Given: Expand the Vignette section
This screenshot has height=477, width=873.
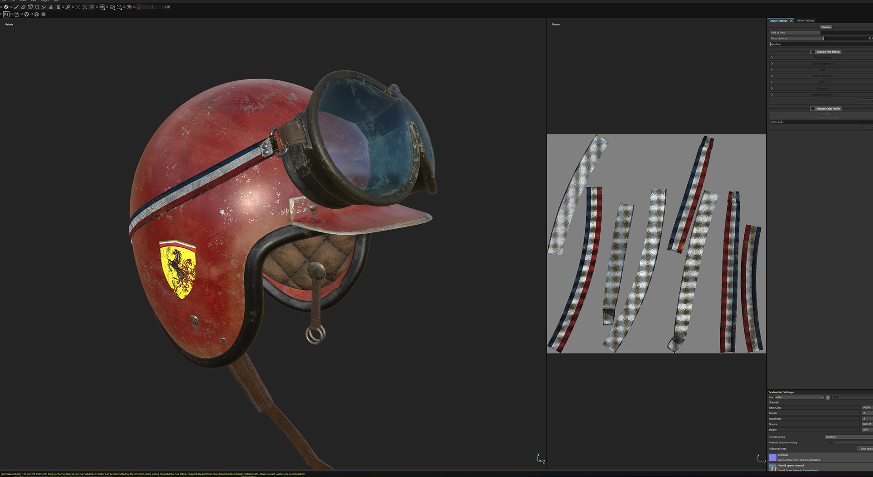Looking at the screenshot, I should [x=772, y=89].
